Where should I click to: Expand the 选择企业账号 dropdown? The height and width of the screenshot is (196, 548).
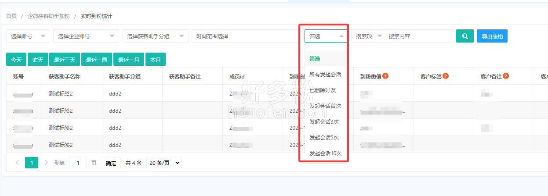click(86, 36)
